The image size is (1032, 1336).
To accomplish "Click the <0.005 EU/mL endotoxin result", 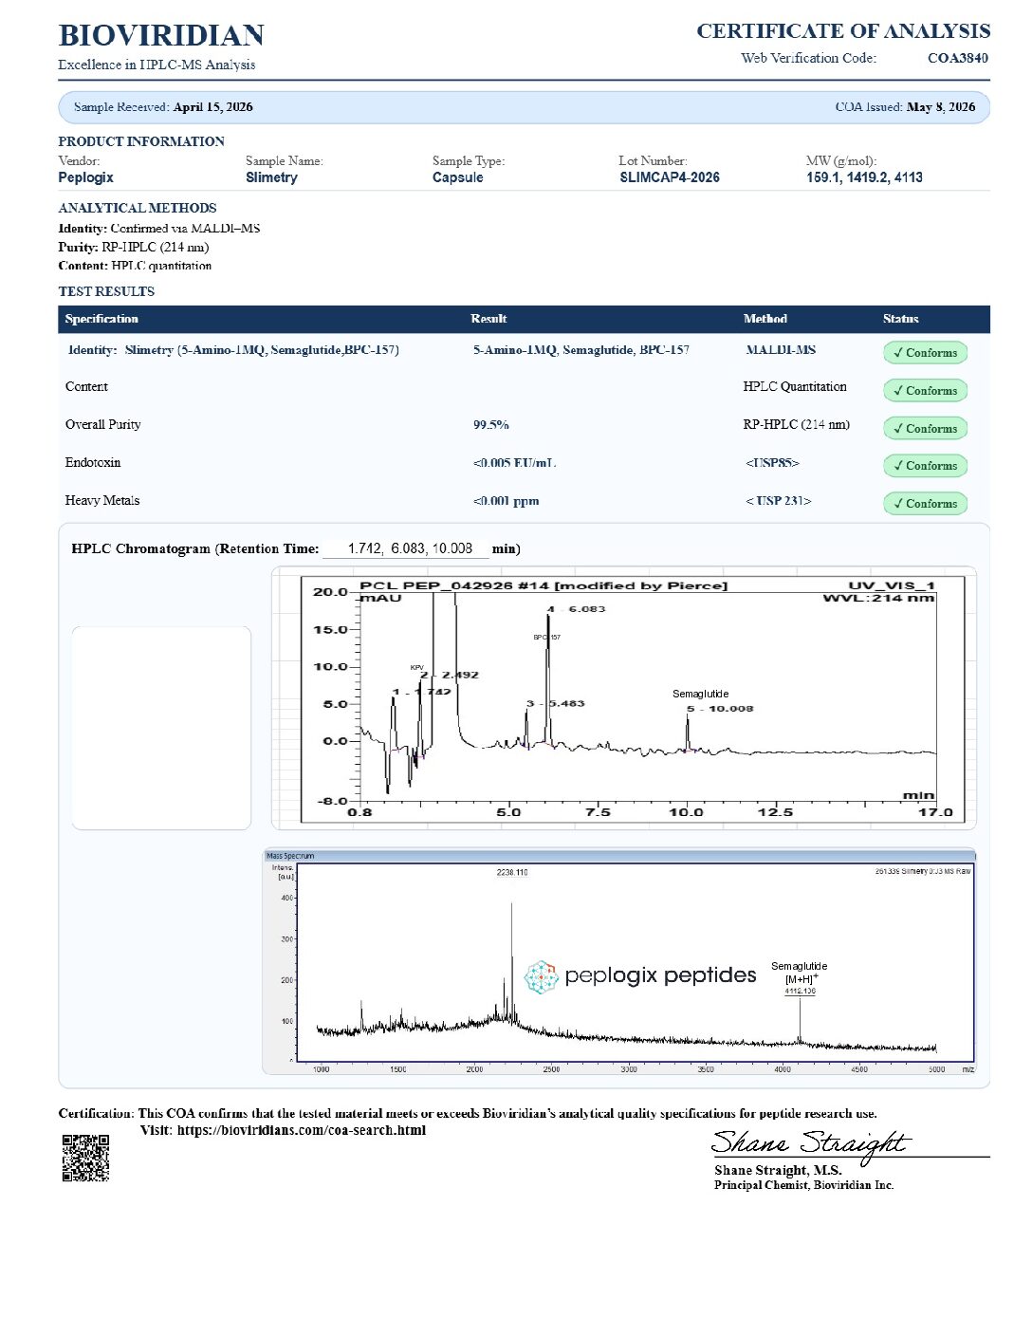I will pyautogui.click(x=514, y=463).
